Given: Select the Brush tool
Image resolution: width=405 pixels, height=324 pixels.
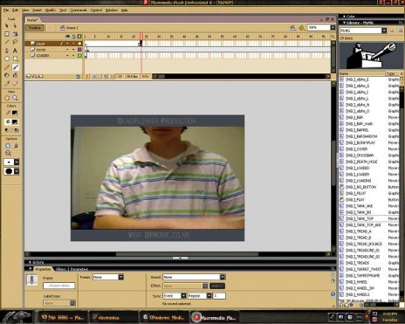Looking at the screenshot, I should click(x=15, y=67).
